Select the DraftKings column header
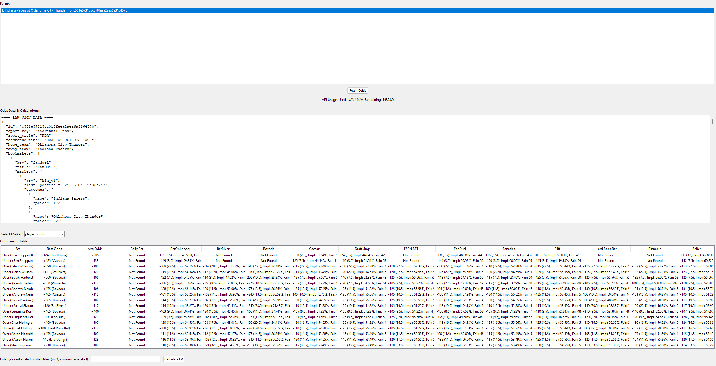 (362, 249)
